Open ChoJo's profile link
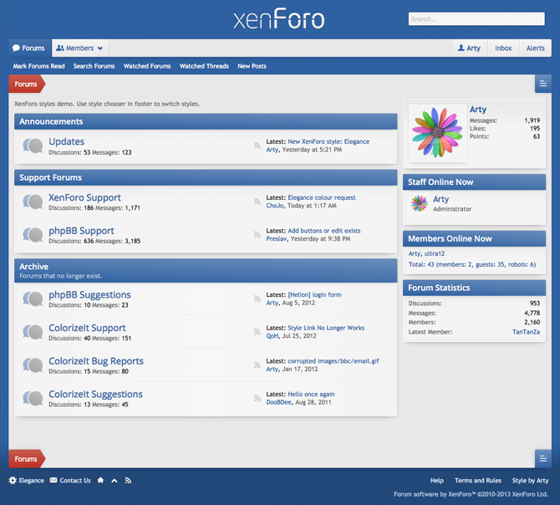 point(275,206)
